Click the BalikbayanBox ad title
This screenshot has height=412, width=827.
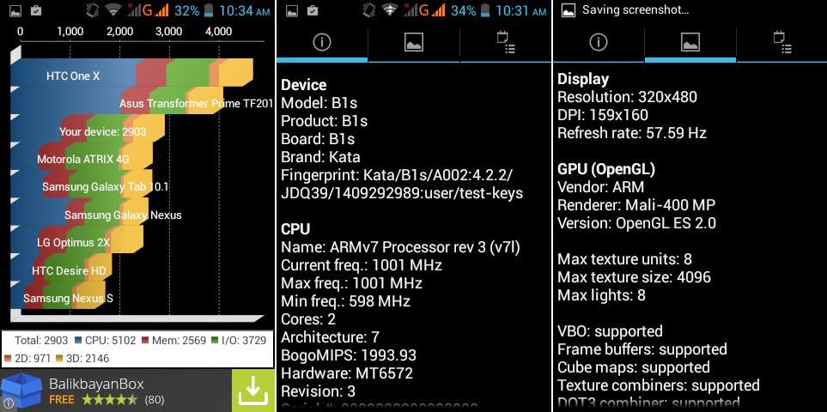pos(96,384)
